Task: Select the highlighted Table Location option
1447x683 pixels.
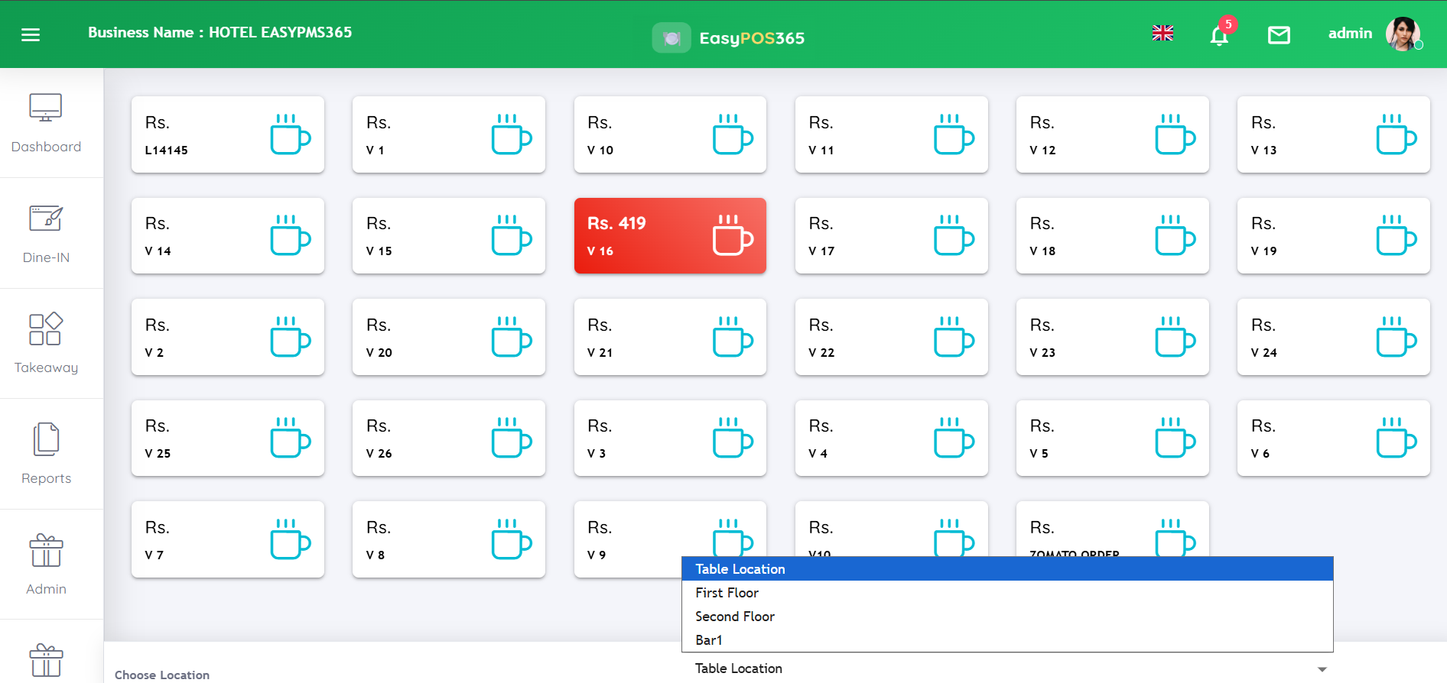Action: coord(1007,569)
